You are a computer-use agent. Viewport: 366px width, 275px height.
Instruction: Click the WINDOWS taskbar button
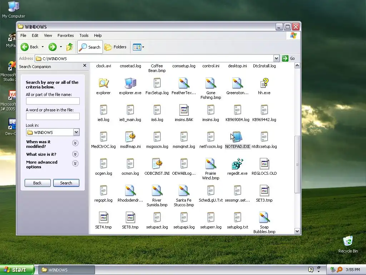click(66, 270)
